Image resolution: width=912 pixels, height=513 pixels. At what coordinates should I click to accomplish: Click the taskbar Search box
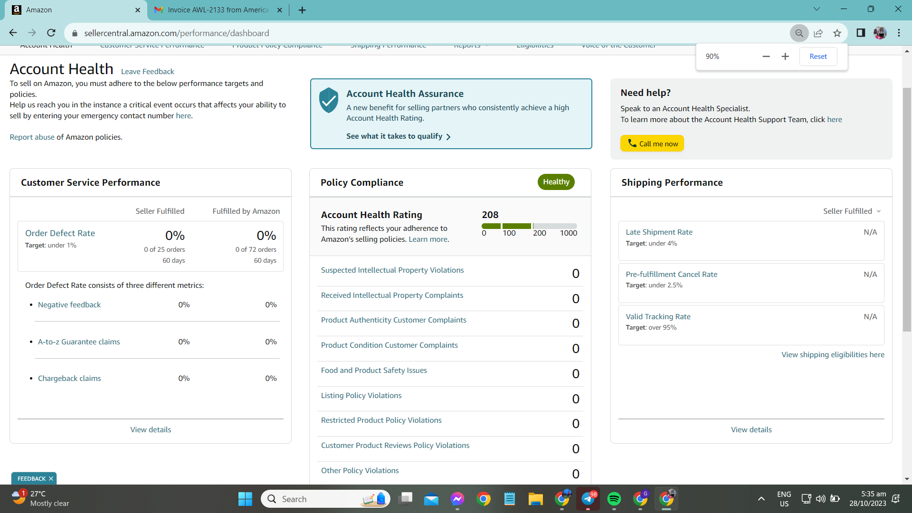pos(325,499)
